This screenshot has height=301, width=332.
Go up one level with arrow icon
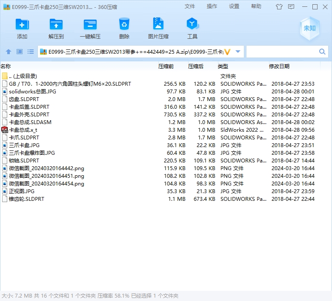click(9, 52)
